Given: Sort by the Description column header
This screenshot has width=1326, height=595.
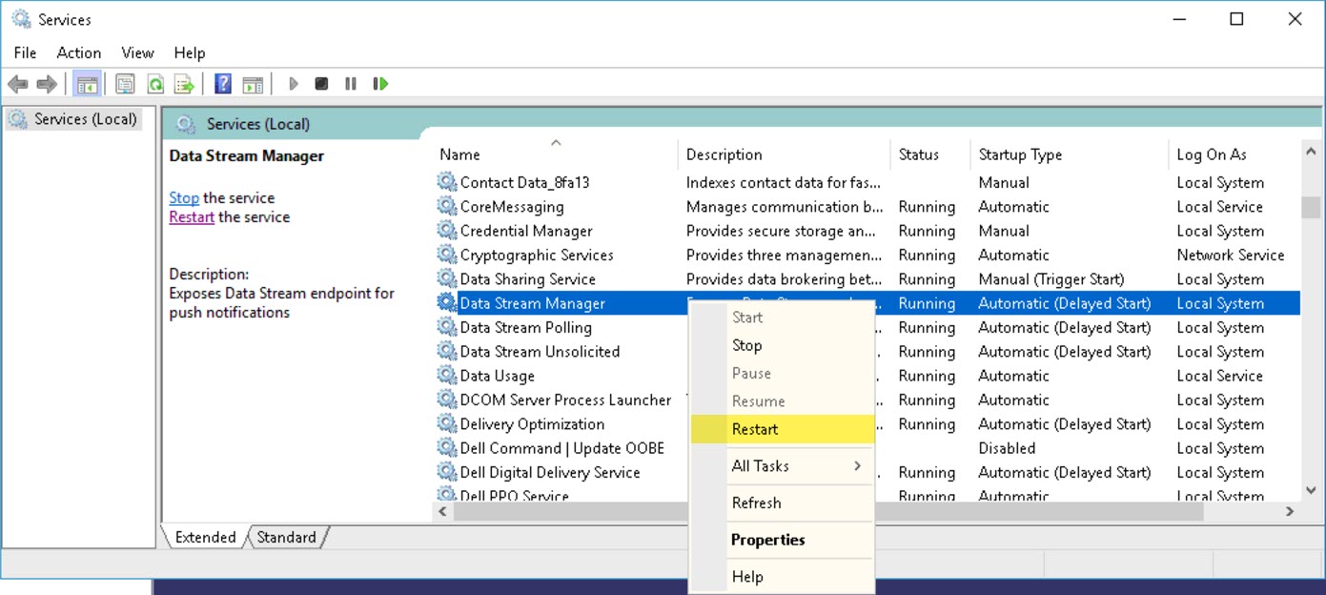Looking at the screenshot, I should coord(785,154).
